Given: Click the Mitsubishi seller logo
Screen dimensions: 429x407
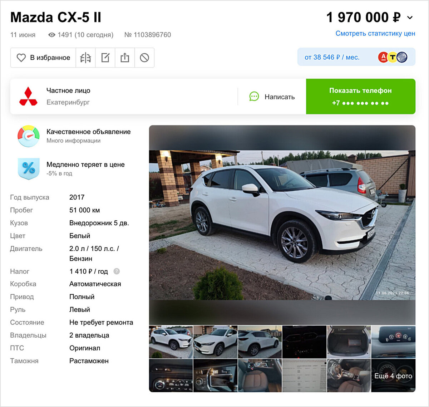Looking at the screenshot, I should (28, 97).
